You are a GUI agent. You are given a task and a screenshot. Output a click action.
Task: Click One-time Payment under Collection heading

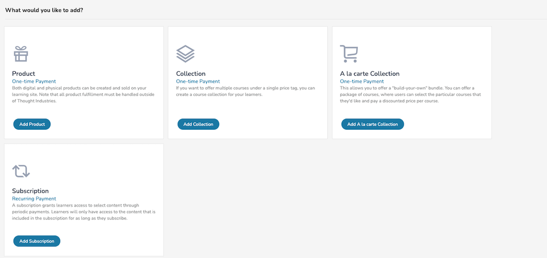click(x=198, y=82)
